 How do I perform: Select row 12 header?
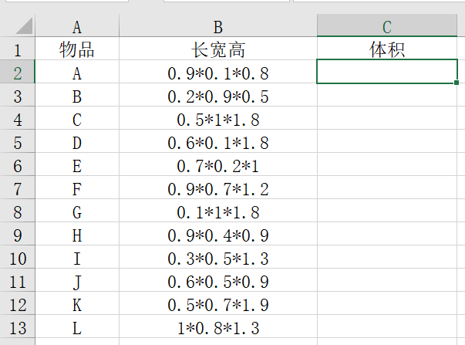18,303
